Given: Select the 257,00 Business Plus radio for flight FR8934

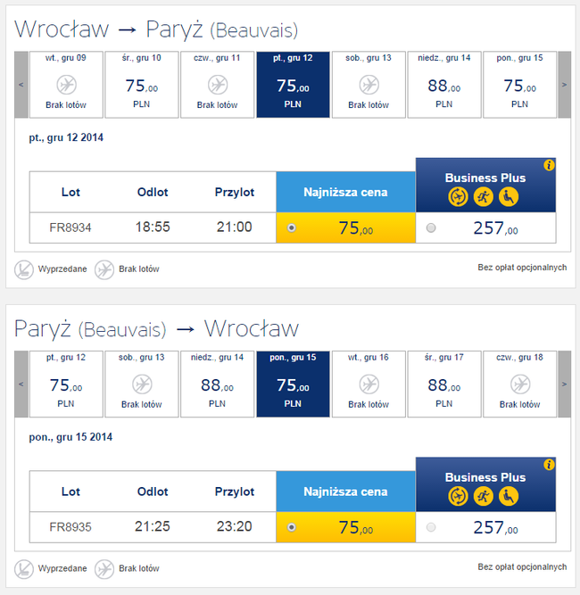Looking at the screenshot, I should coord(431,228).
